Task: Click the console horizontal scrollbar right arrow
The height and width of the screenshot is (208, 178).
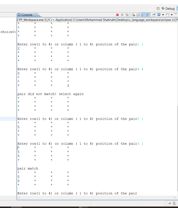Action: (x=175, y=197)
